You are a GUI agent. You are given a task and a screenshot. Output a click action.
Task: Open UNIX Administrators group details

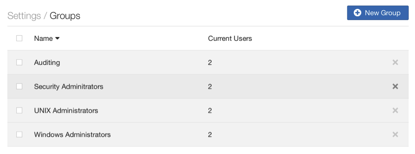tap(66, 110)
